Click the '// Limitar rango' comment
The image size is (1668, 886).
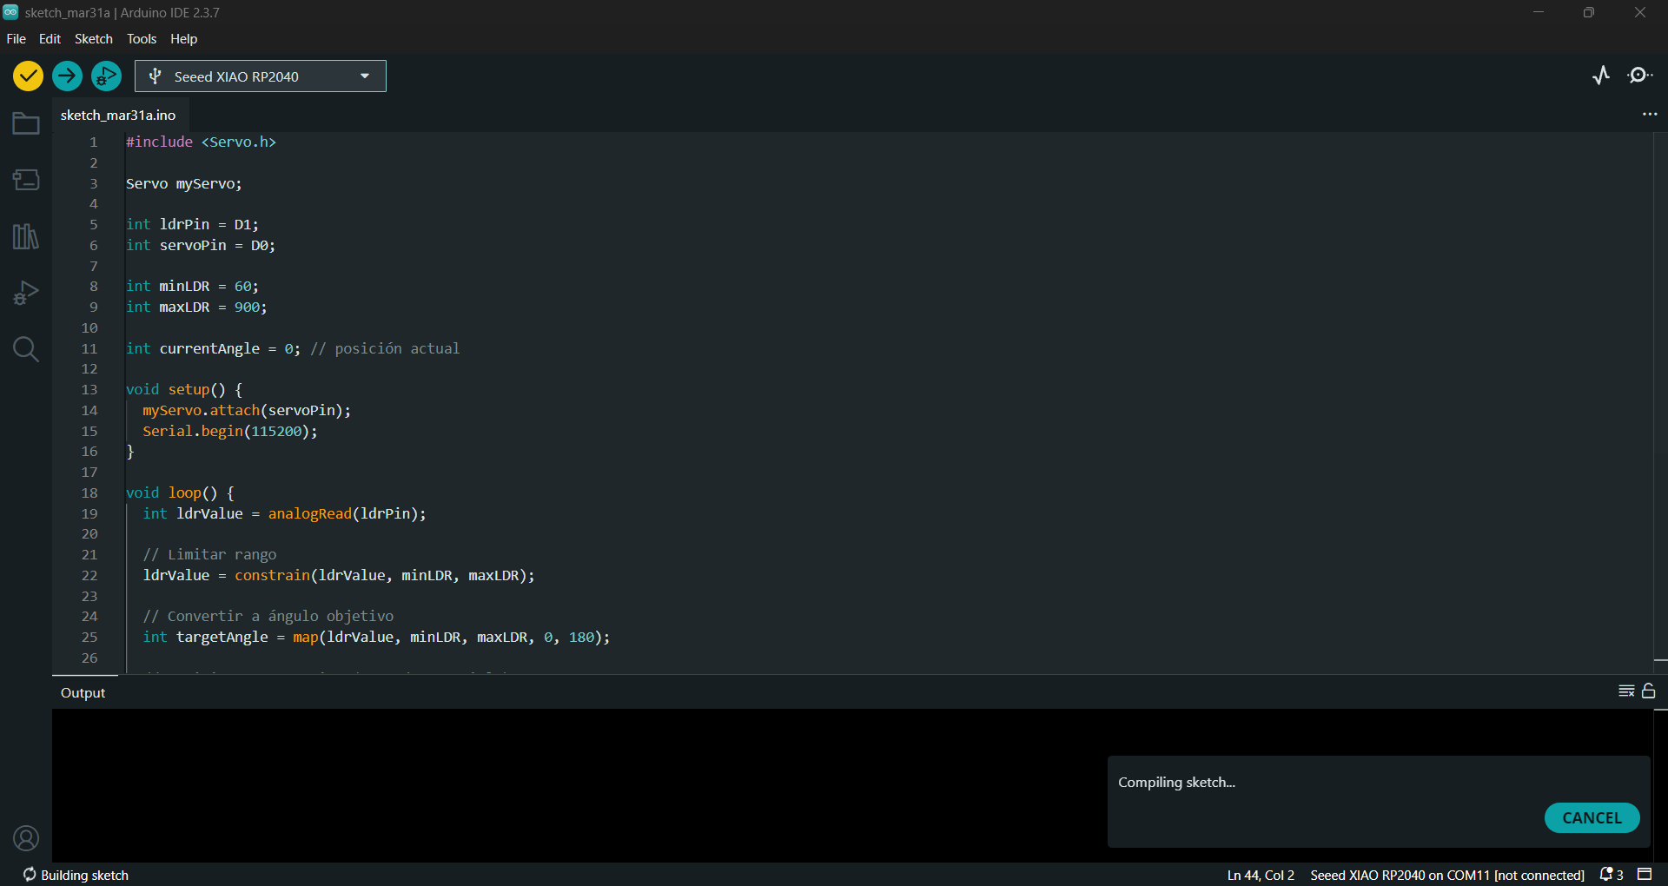[x=209, y=554]
